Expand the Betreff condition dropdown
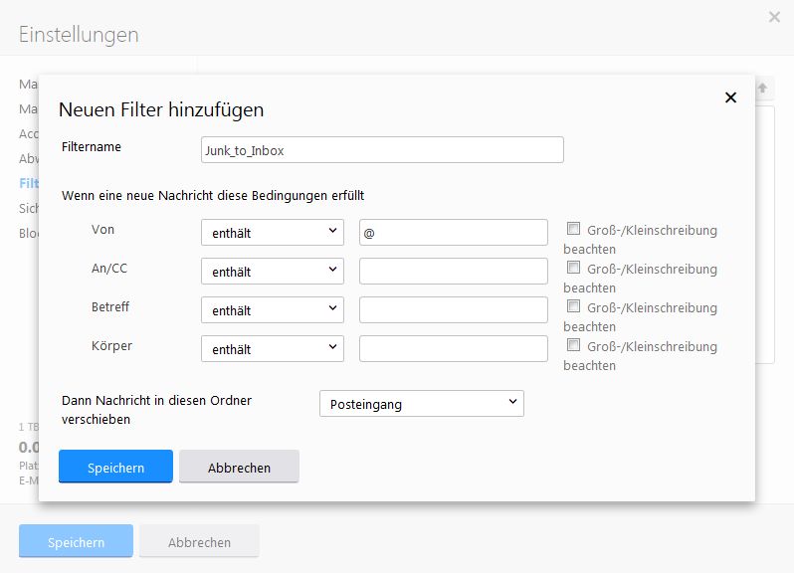This screenshot has width=794, height=573. click(272, 309)
